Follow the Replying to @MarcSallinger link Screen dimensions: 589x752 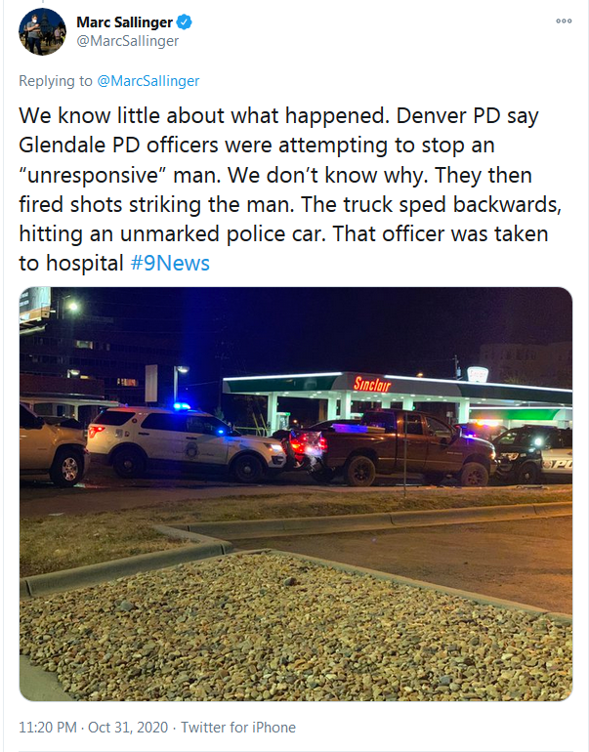148,80
